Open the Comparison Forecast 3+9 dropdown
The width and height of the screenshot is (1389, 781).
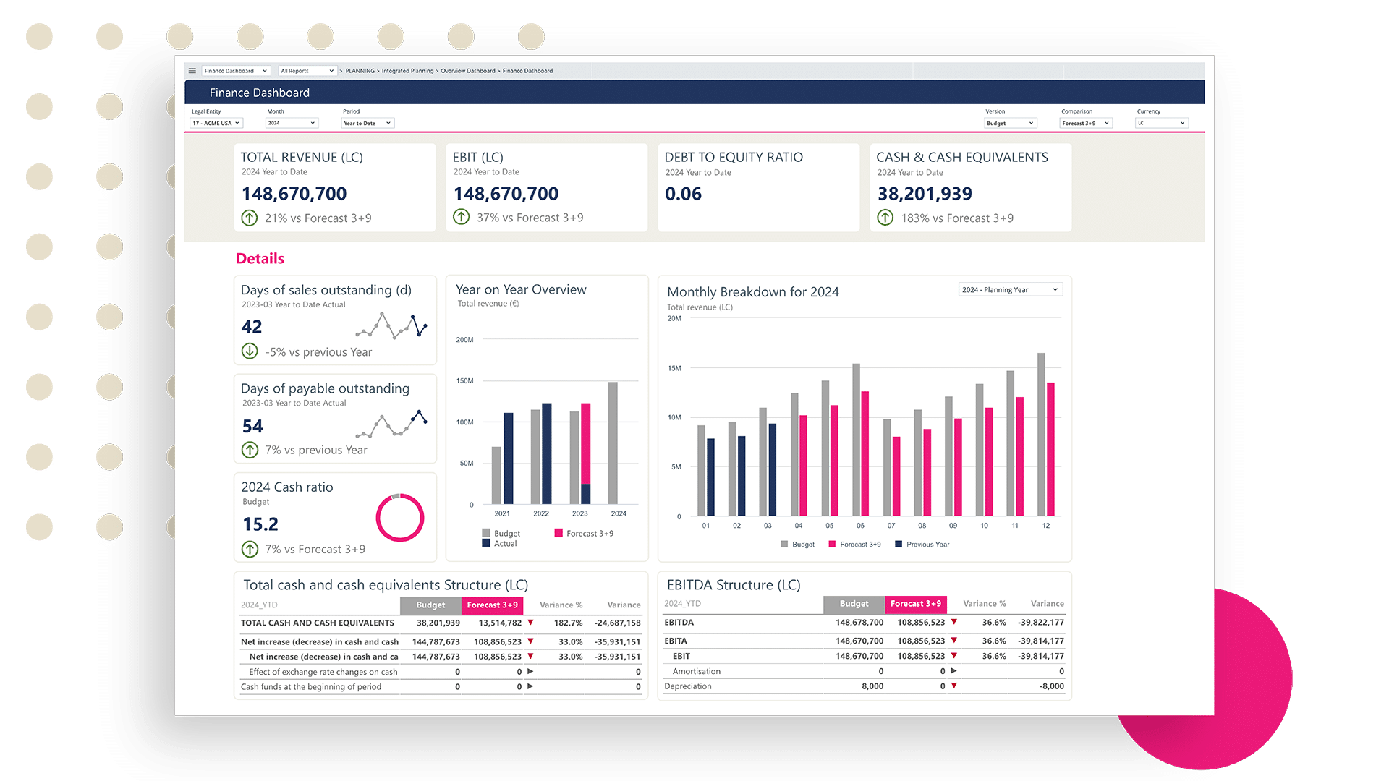coord(1086,123)
